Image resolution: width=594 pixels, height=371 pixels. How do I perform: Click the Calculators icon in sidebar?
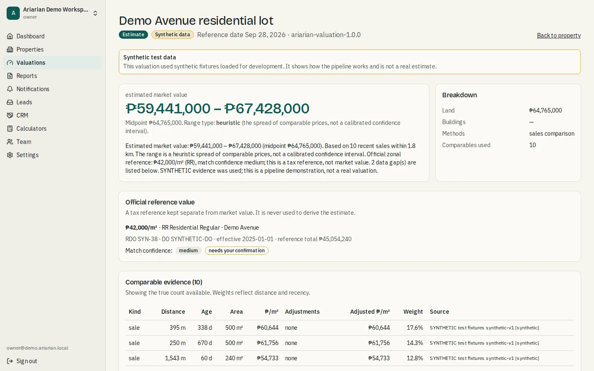coord(10,129)
